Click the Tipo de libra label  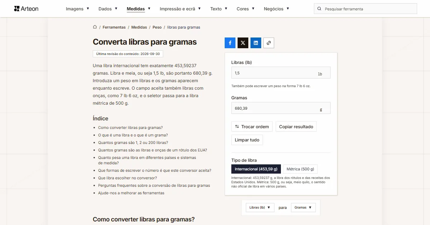coord(244,160)
